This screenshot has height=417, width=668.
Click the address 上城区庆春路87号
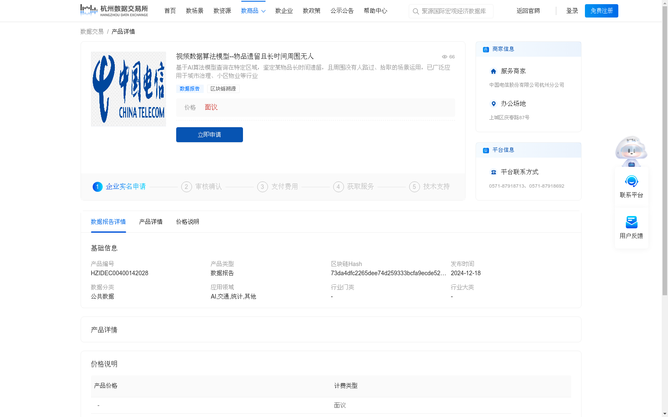tap(509, 118)
